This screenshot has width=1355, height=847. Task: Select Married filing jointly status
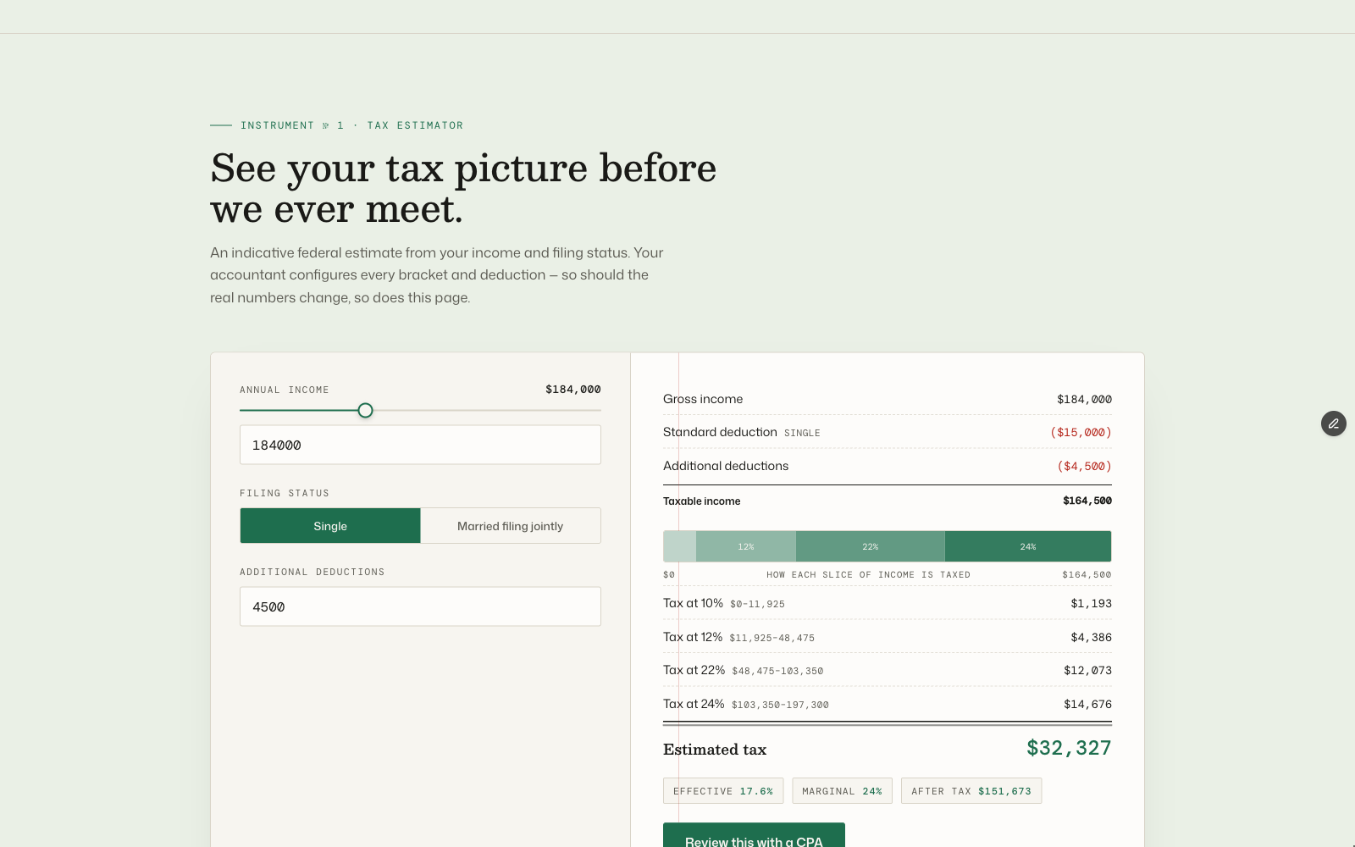tap(511, 526)
